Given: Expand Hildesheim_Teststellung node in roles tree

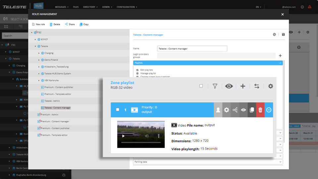Looking at the screenshot, I should 39,67.
